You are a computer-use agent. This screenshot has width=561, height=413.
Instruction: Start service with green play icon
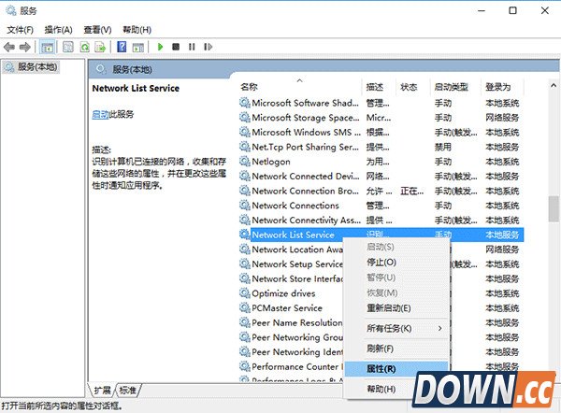tap(160, 47)
